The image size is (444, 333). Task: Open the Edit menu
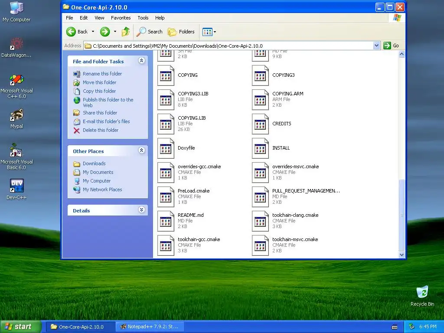click(84, 18)
